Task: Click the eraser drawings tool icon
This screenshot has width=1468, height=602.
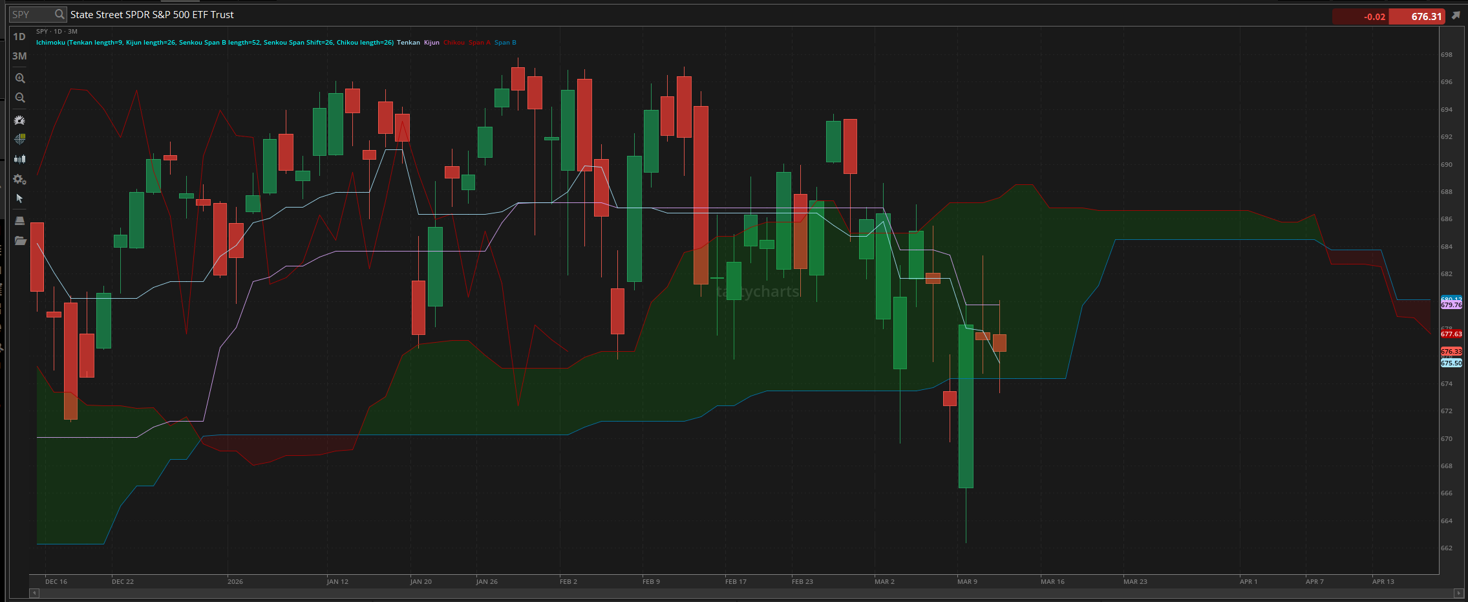Action: 19,221
